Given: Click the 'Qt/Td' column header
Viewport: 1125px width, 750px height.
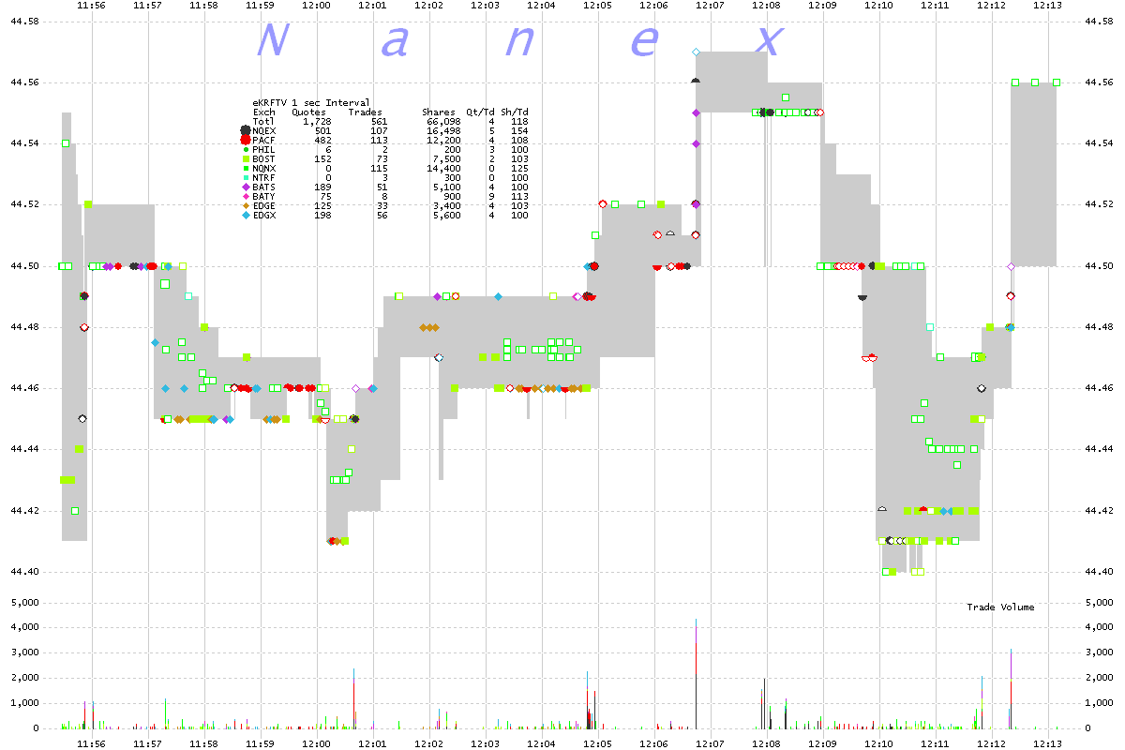Looking at the screenshot, I should click(480, 112).
